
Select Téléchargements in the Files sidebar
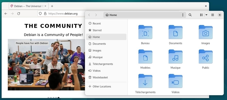[106, 64]
